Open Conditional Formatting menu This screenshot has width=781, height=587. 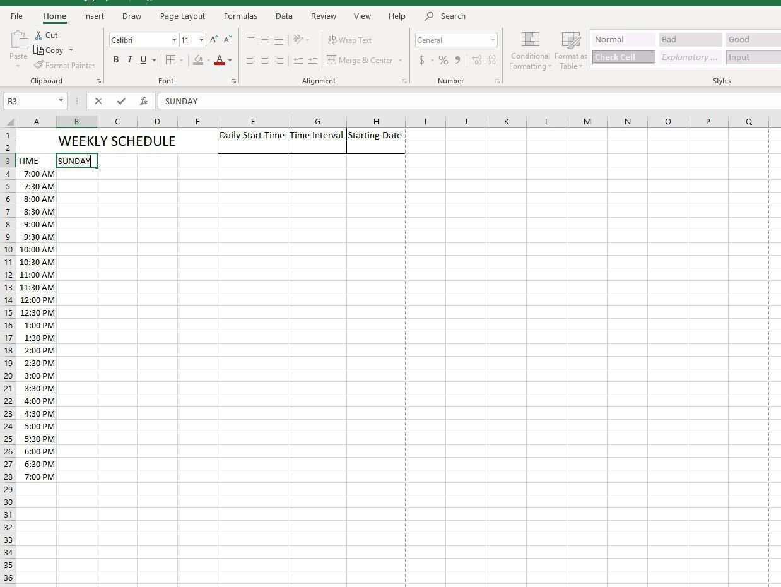point(531,51)
